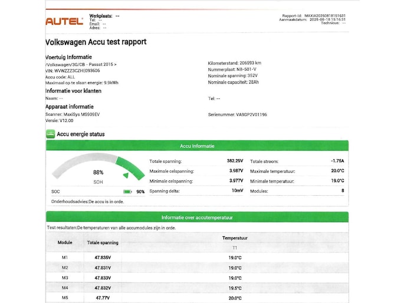Click the 'Informatie over accutemperatuur' green header
This screenshot has height=303, width=404.
[x=197, y=218]
